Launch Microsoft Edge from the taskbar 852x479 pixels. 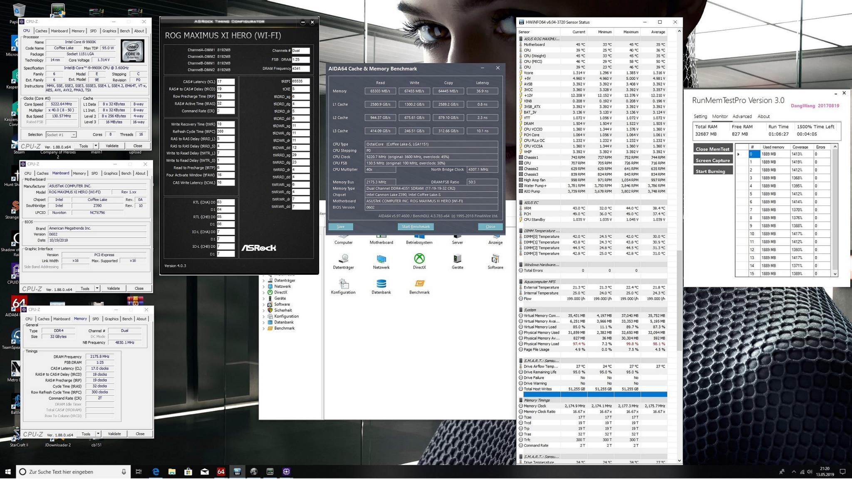point(156,472)
